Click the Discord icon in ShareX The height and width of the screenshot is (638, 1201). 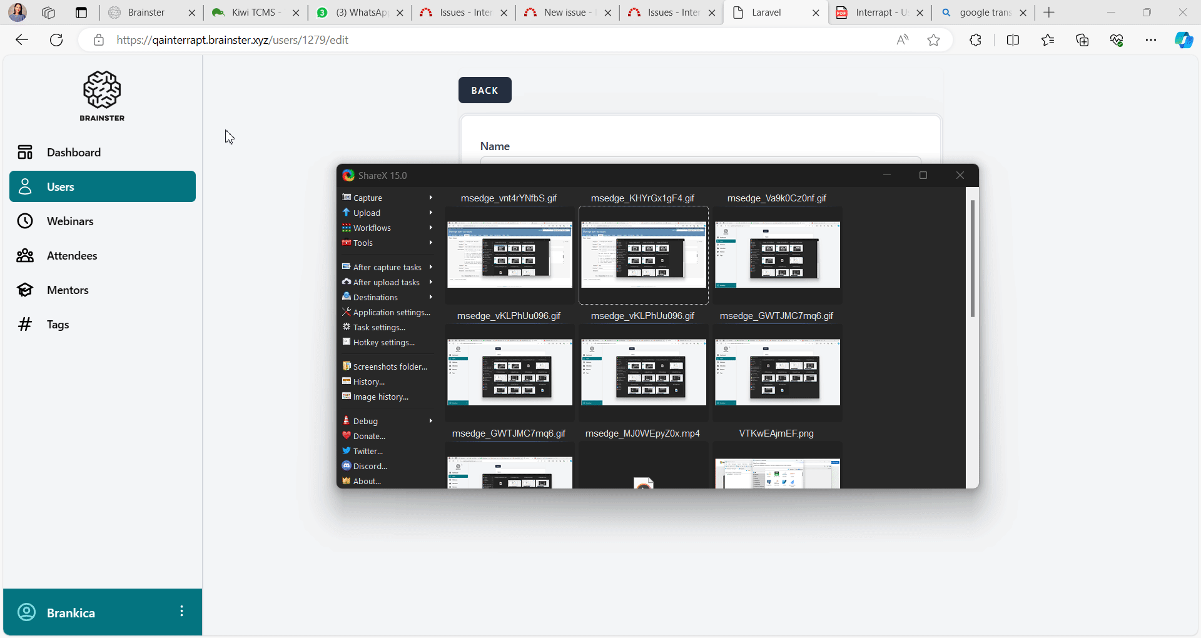point(346,466)
